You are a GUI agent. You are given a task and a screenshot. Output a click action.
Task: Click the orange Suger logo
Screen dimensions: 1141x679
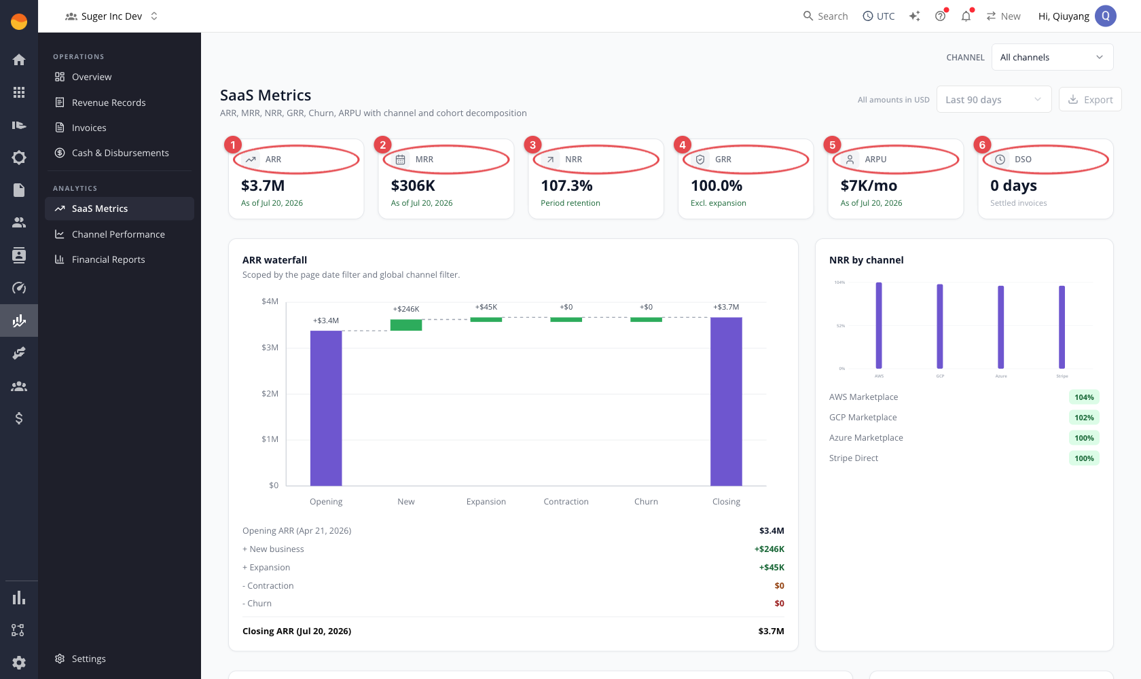(x=19, y=22)
